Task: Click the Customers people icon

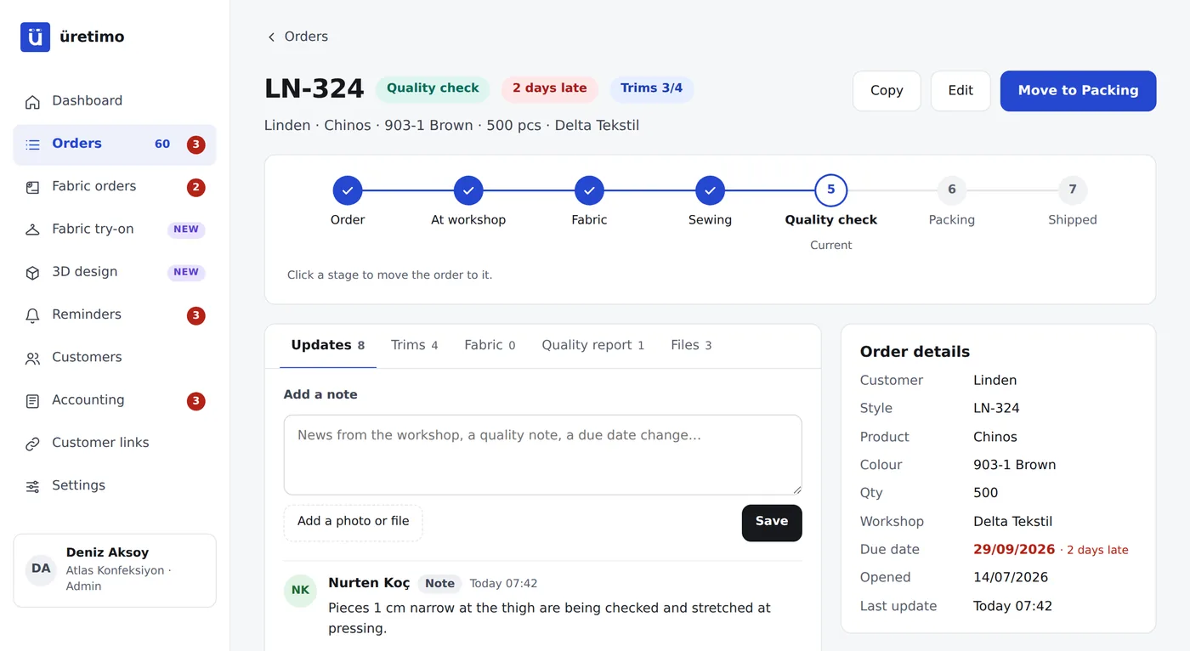Action: click(32, 358)
